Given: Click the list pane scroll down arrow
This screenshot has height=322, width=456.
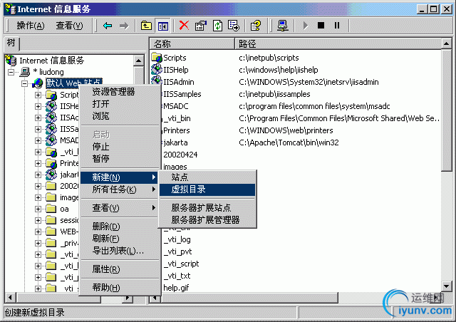Looking at the screenshot, I should [x=446, y=286].
